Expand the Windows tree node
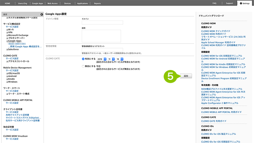The image size is (254, 143). pyautogui.click(x=7, y=82)
